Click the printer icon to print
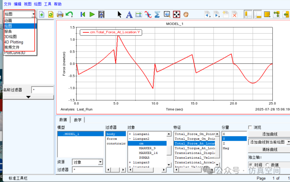 coord(60,14)
